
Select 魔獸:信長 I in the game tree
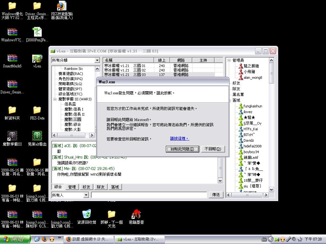click(x=74, y=109)
